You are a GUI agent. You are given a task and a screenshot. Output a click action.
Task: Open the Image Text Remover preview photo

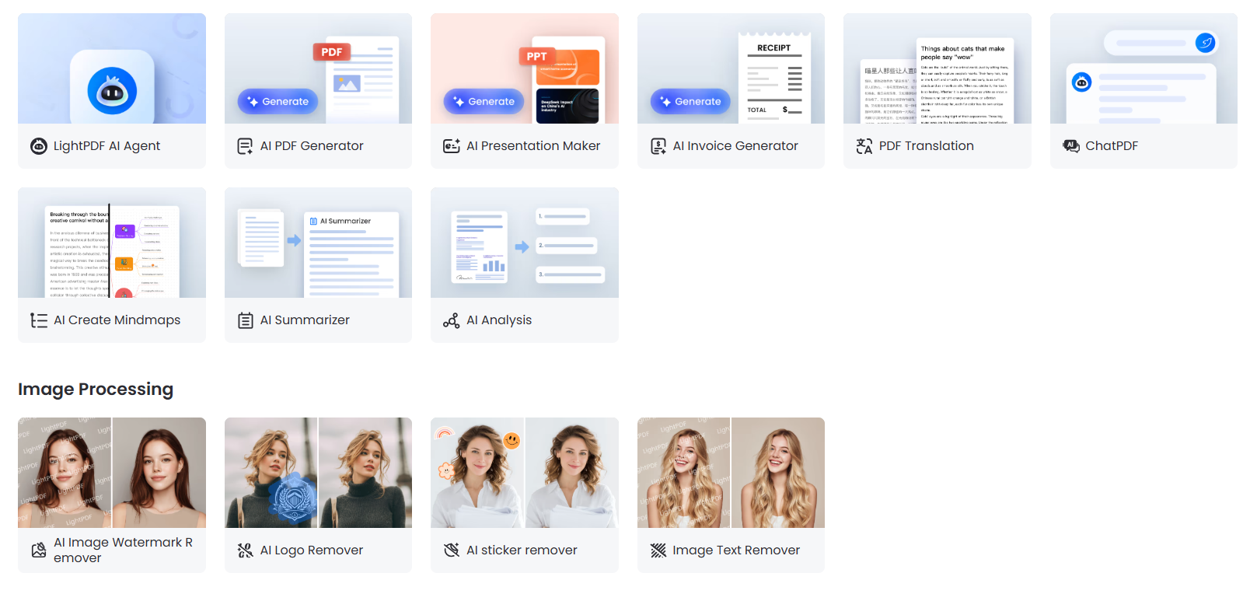pos(731,473)
